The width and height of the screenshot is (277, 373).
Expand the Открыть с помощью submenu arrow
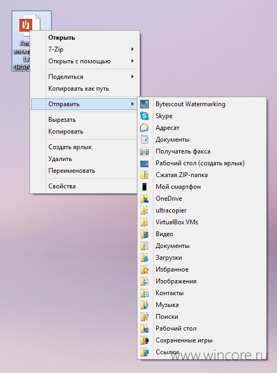click(x=132, y=61)
